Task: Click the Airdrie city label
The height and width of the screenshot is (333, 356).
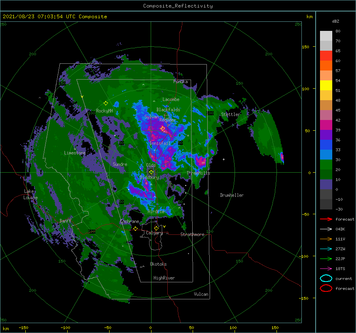Action: click(156, 211)
